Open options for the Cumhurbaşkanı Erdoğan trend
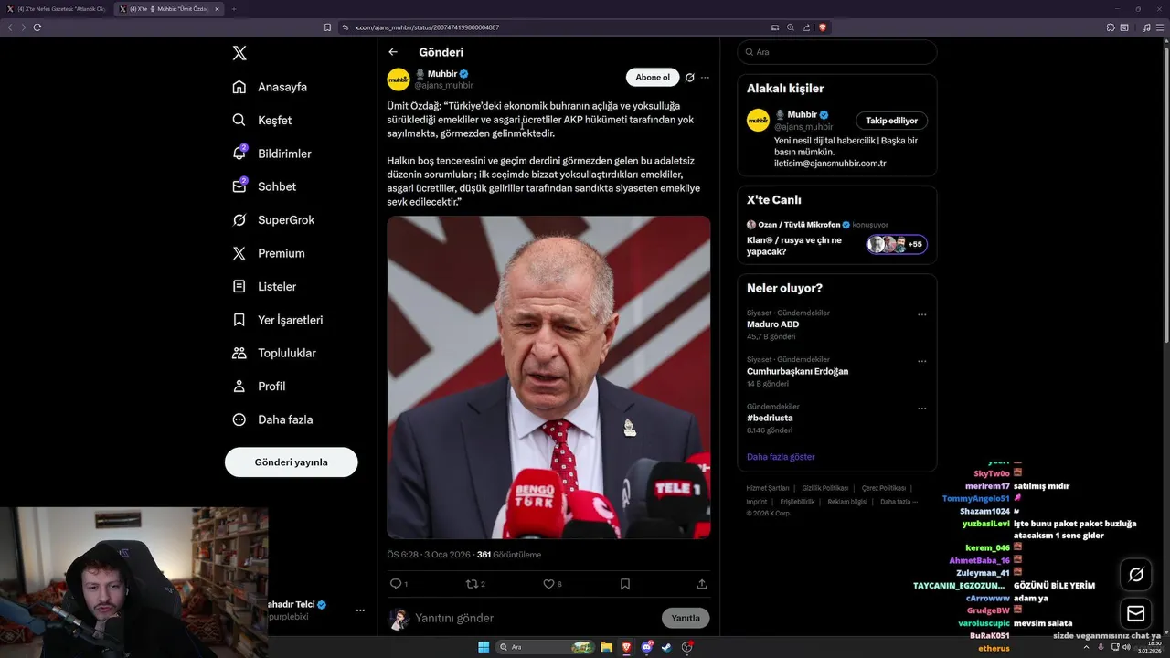 [x=921, y=361]
